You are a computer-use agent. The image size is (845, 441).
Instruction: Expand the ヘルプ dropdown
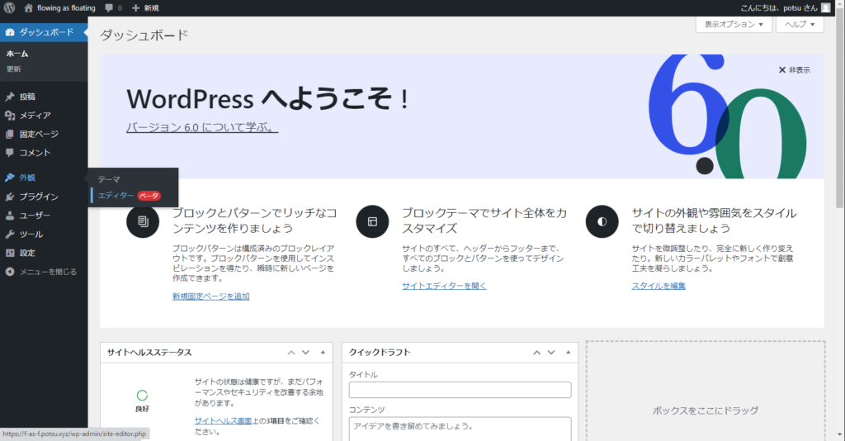800,25
